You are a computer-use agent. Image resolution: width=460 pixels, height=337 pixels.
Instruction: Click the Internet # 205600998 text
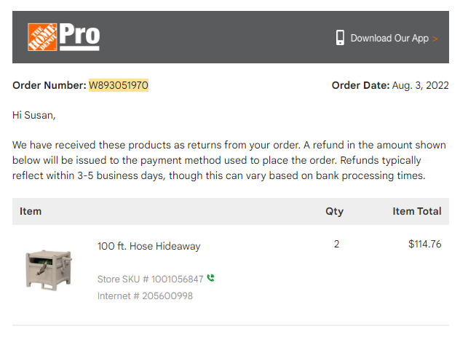[145, 296]
